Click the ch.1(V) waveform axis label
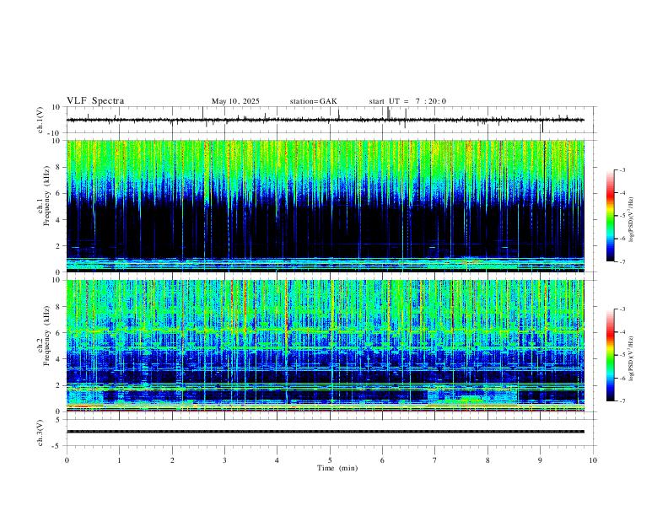668x516 pixels. 40,120
